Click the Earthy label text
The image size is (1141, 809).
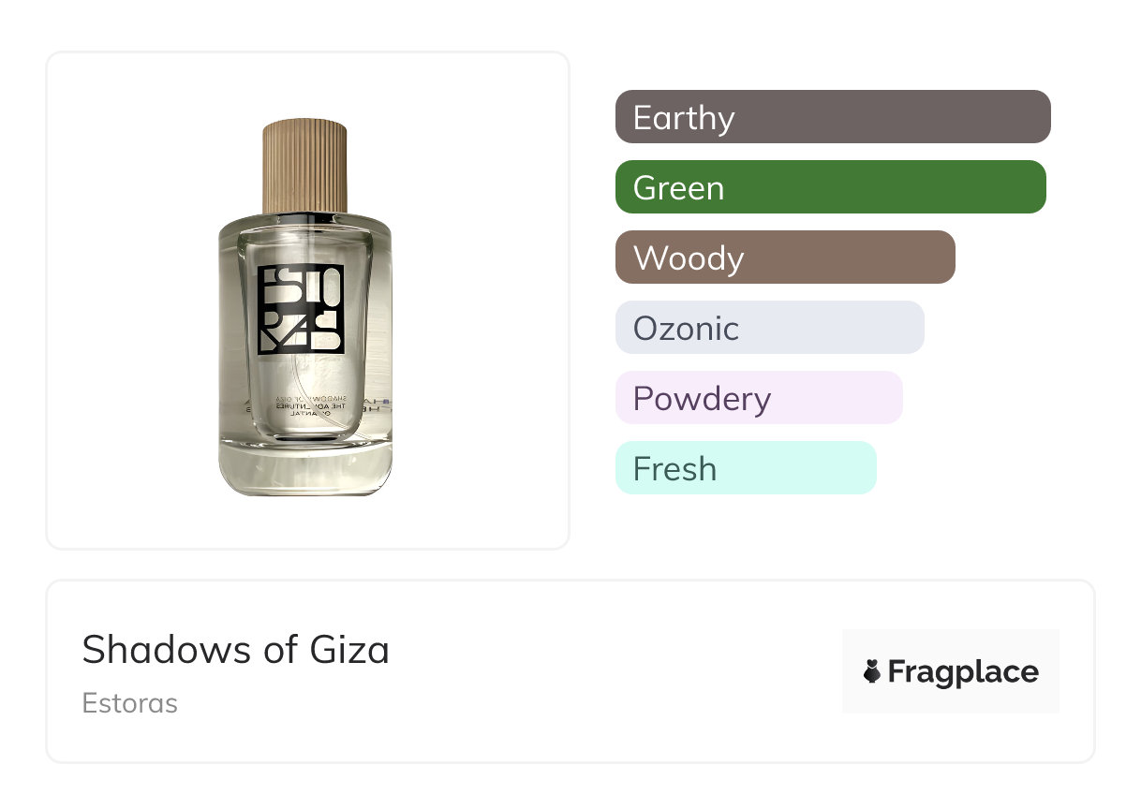coord(684,118)
